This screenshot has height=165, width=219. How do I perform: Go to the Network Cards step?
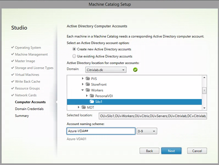pyautogui.click(x=26, y=95)
